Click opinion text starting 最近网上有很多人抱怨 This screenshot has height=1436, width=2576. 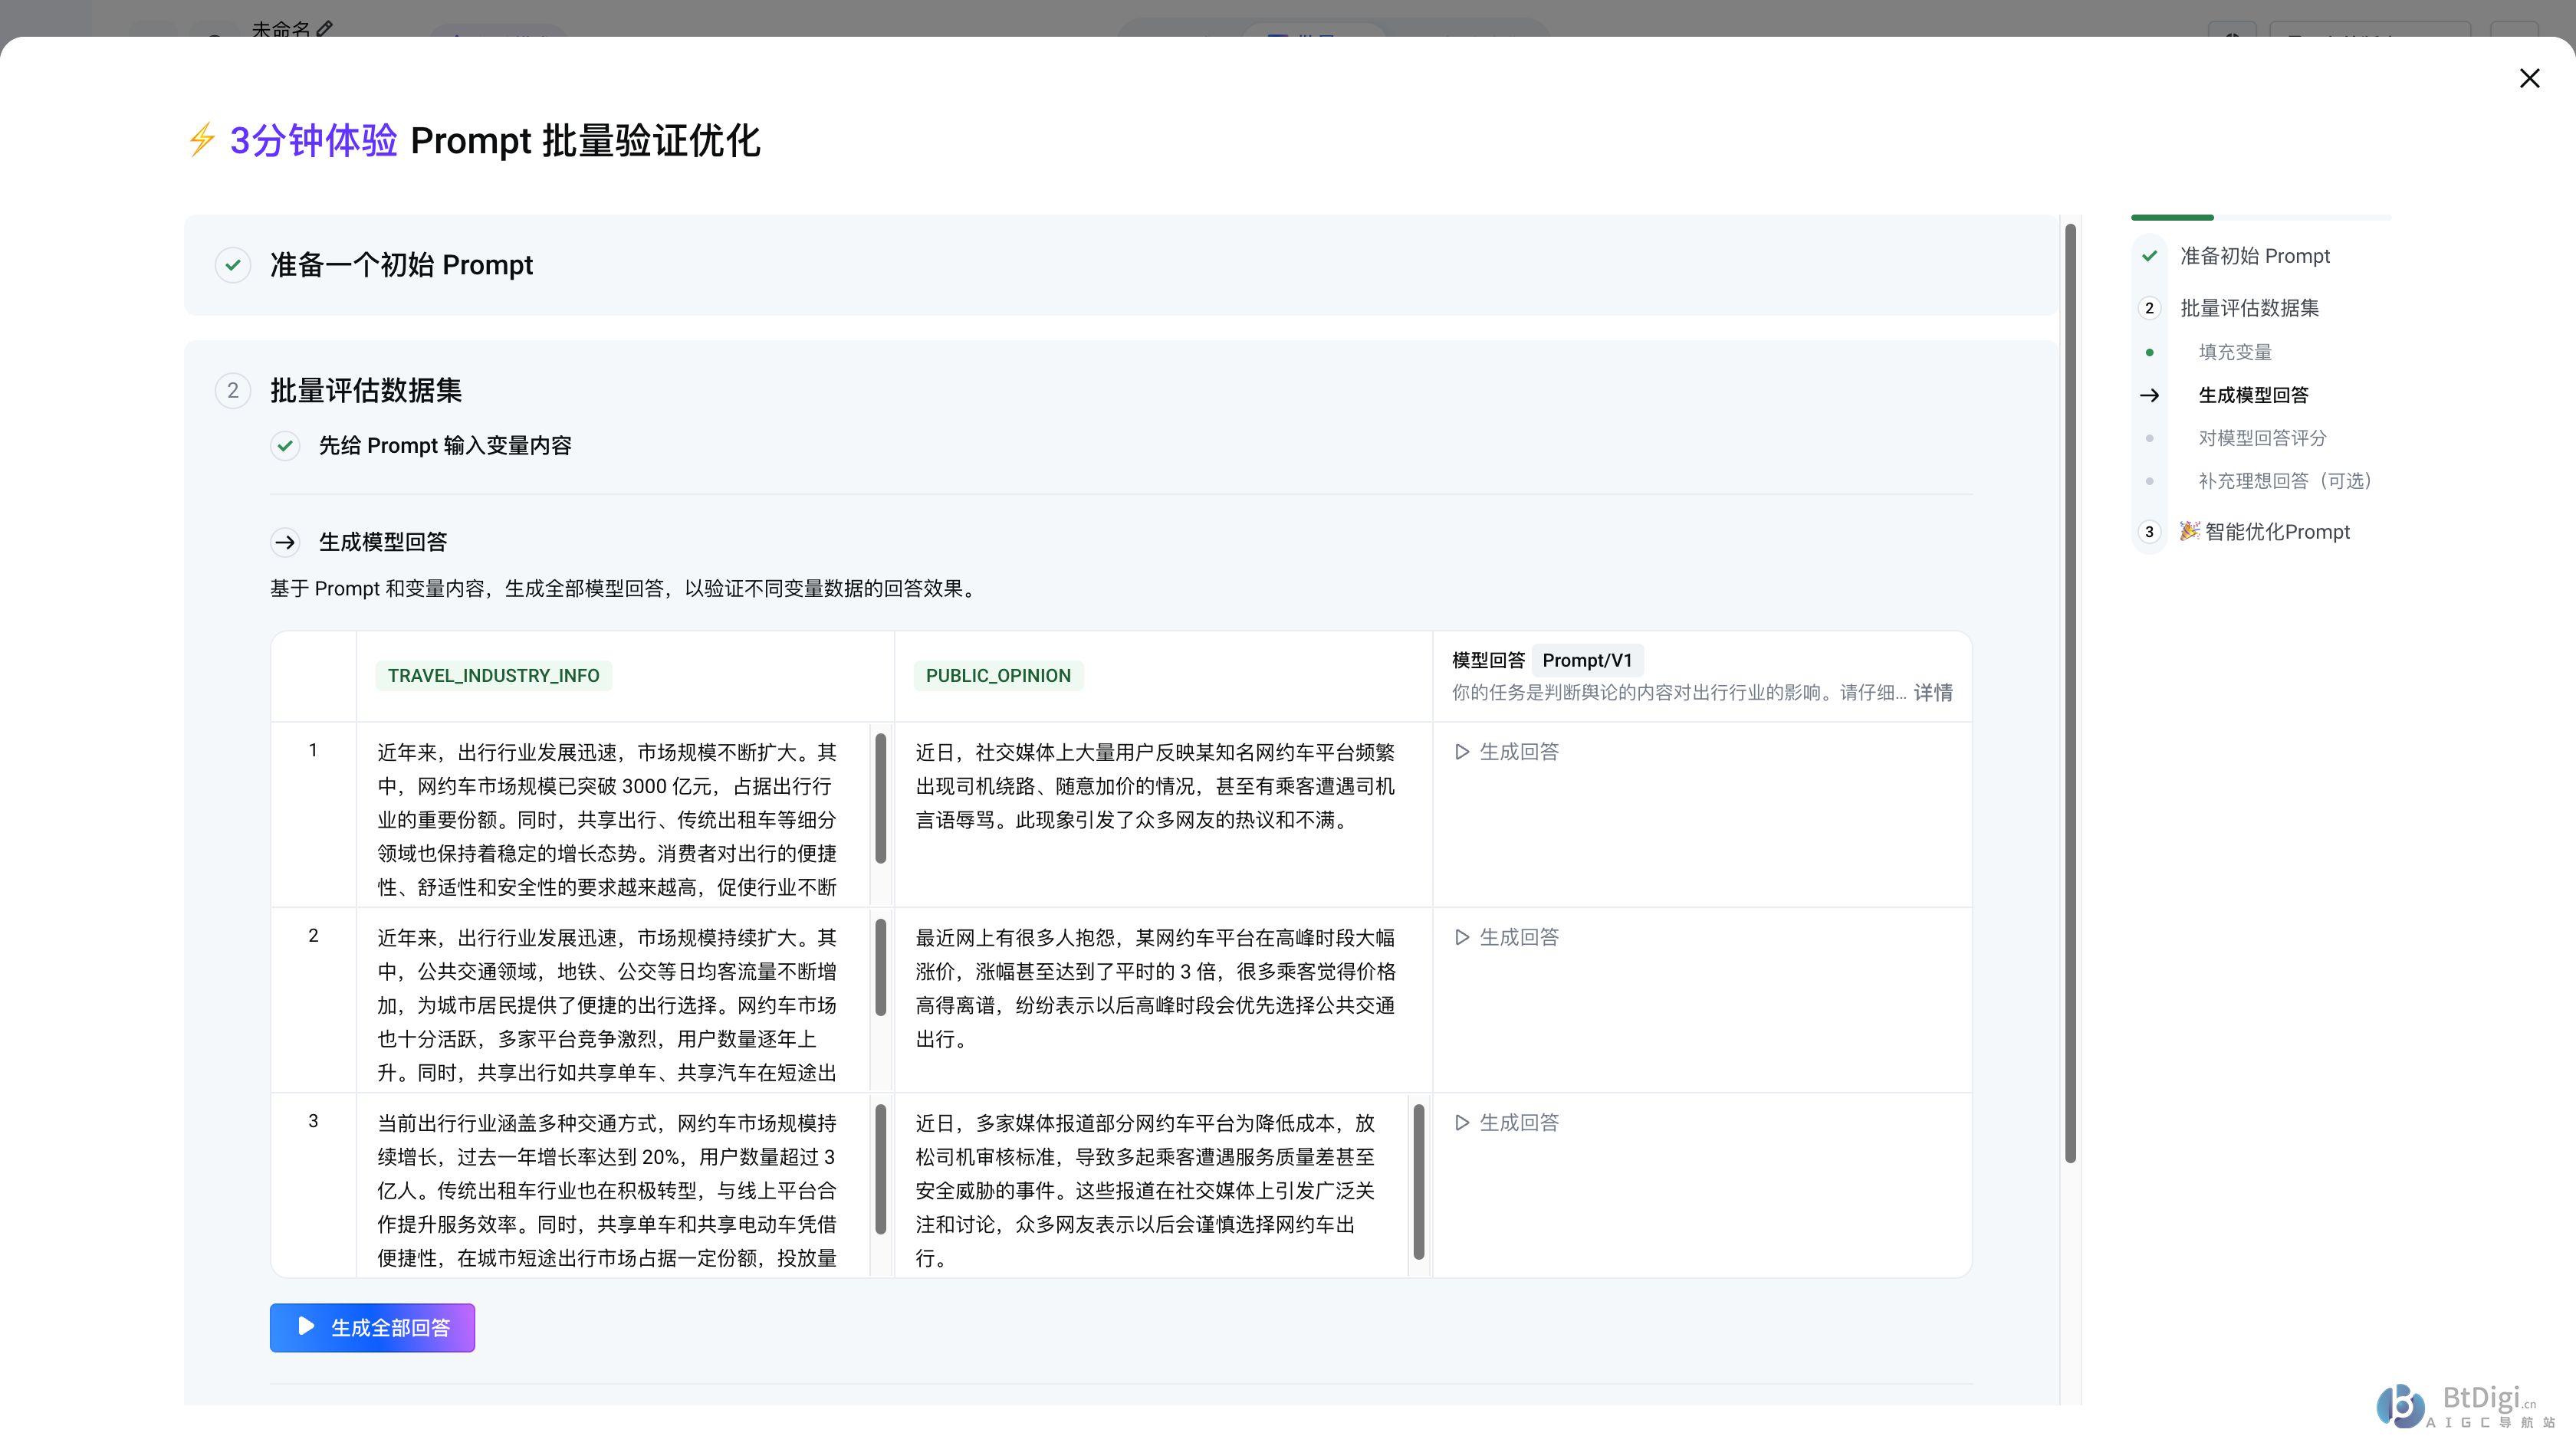(x=1155, y=988)
